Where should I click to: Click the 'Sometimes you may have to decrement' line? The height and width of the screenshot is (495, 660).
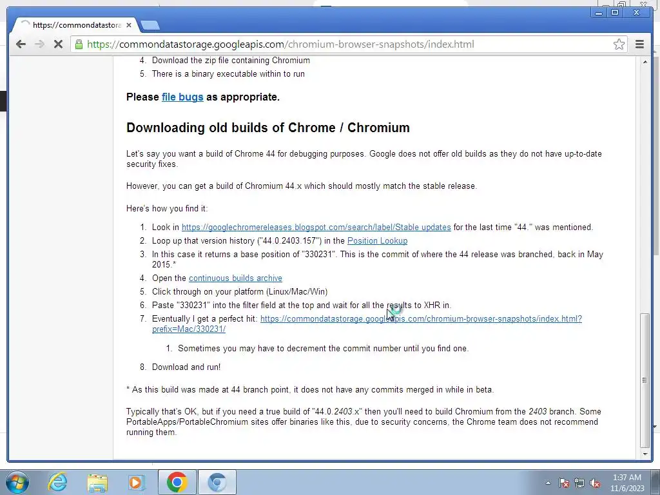323,349
